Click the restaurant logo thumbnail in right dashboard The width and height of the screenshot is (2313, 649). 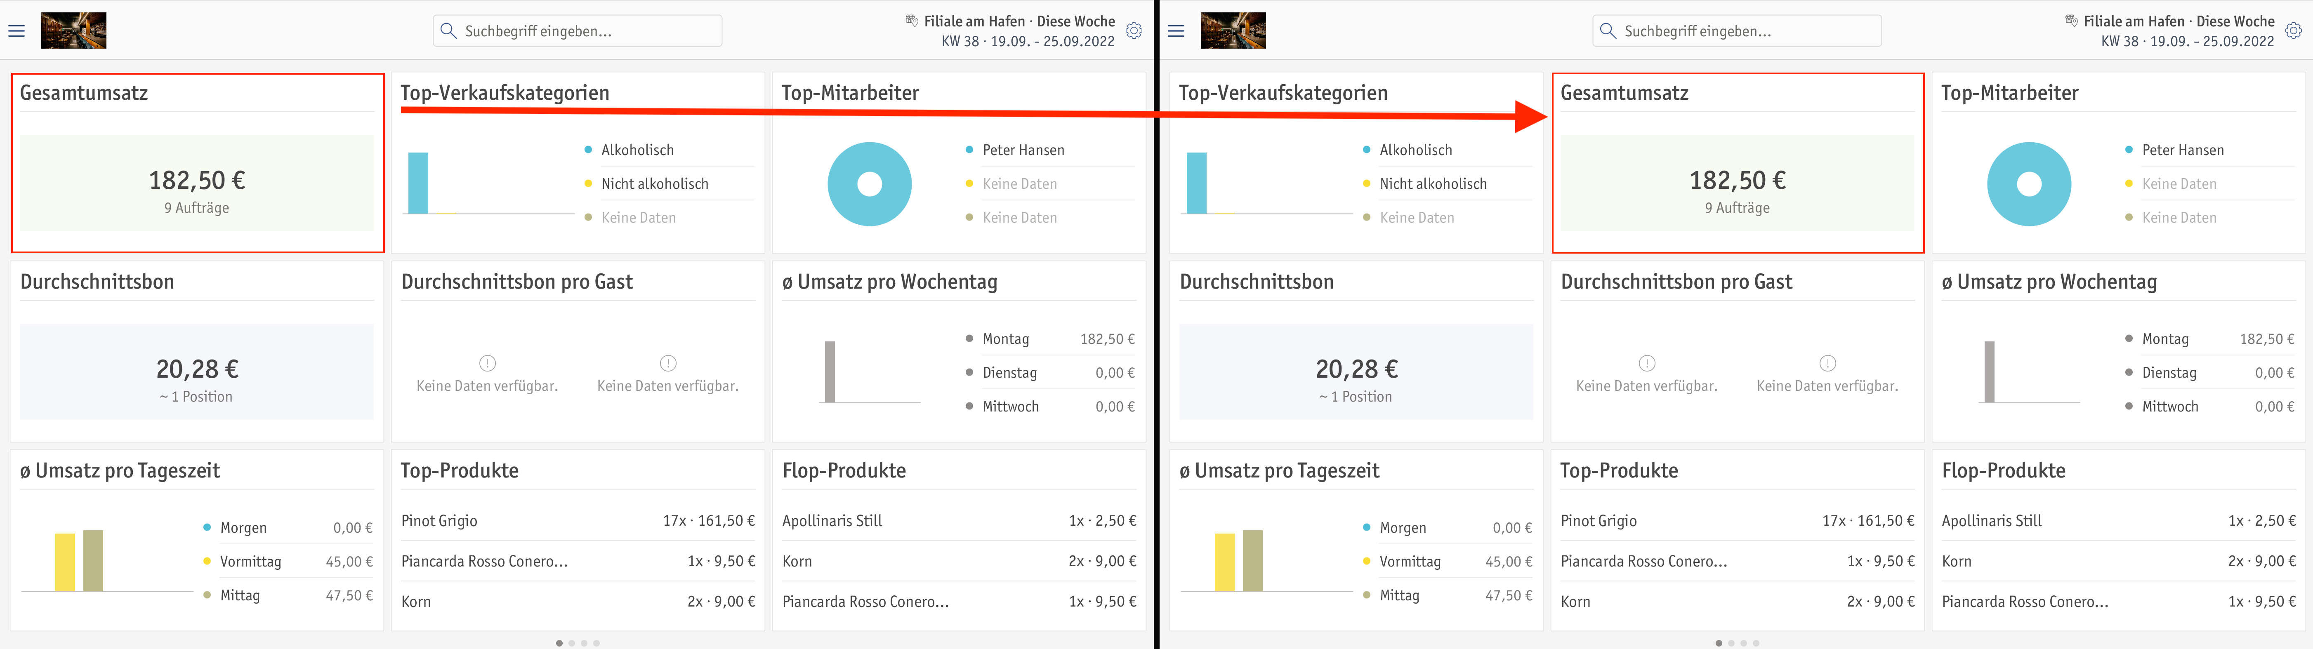click(x=1233, y=31)
